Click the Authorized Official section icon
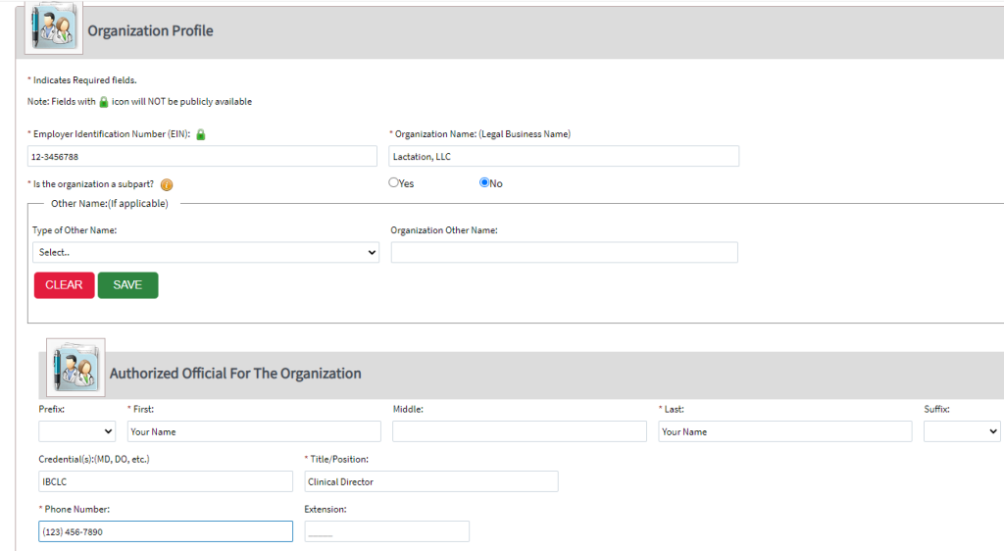 click(x=75, y=368)
